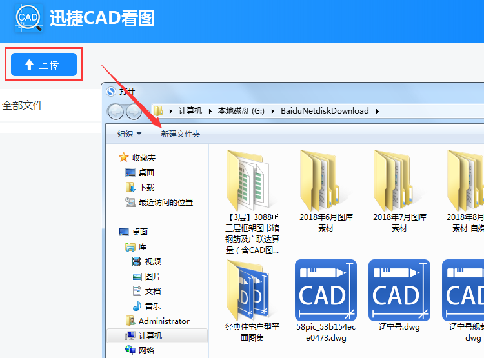Image resolution: width=484 pixels, height=358 pixels.
Task: Click the 上传 upload button
Action: [44, 65]
